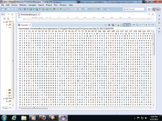Click the Open Perspective icon
This screenshot has width=162, height=121.
pyautogui.click(x=149, y=9)
